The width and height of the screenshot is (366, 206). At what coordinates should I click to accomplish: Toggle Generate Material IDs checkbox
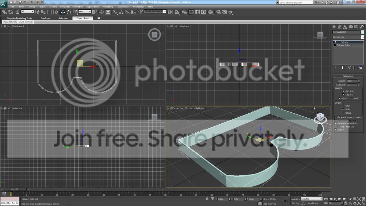click(x=335, y=123)
